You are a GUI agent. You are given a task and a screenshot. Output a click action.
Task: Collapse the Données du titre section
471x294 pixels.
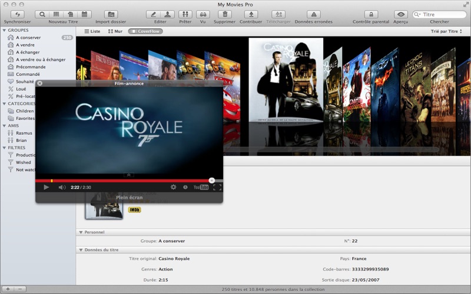pyautogui.click(x=81, y=250)
